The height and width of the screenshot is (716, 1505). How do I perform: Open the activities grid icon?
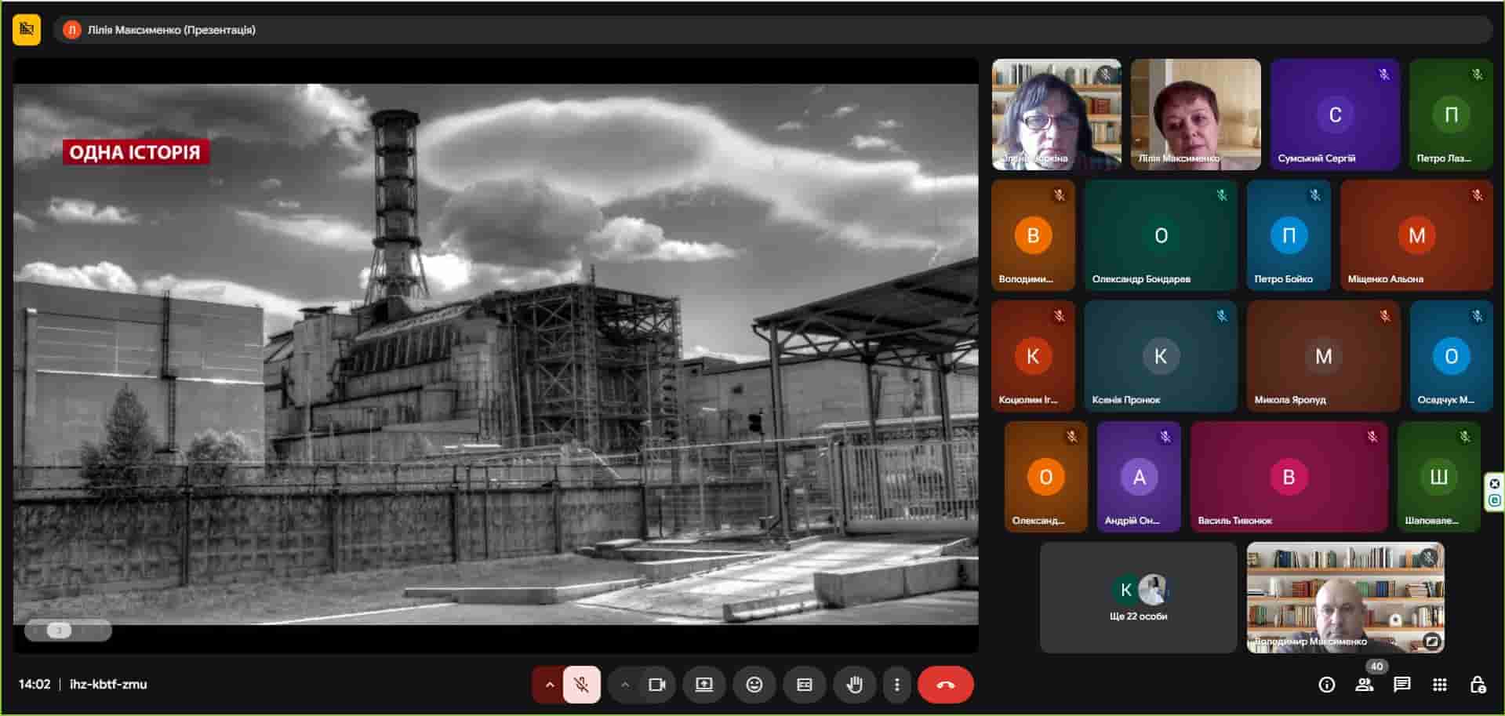tap(1439, 685)
